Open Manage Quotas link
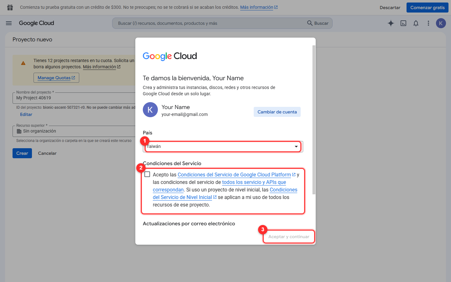451x282 pixels. (56, 78)
